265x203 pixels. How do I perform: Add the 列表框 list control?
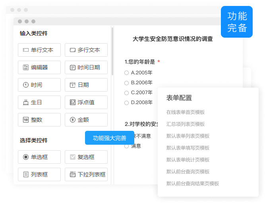(x=39, y=174)
